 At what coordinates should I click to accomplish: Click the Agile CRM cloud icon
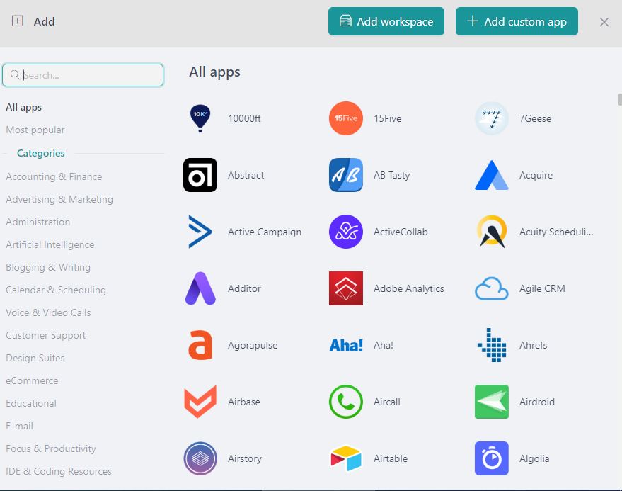click(x=492, y=288)
